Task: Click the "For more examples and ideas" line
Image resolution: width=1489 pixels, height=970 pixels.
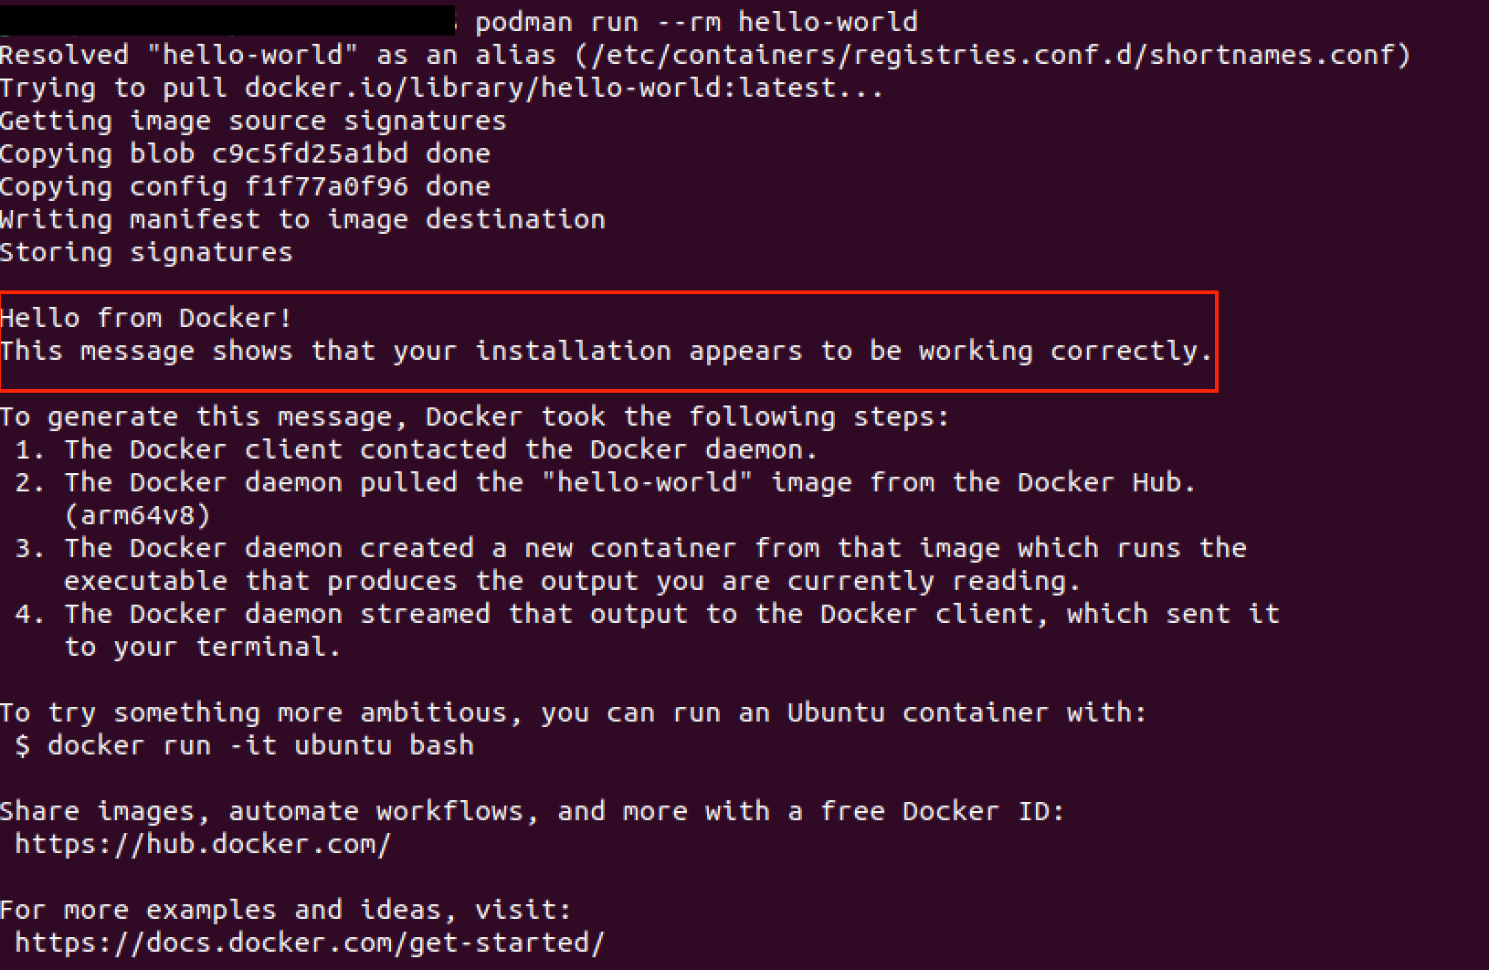Action: tap(286, 910)
